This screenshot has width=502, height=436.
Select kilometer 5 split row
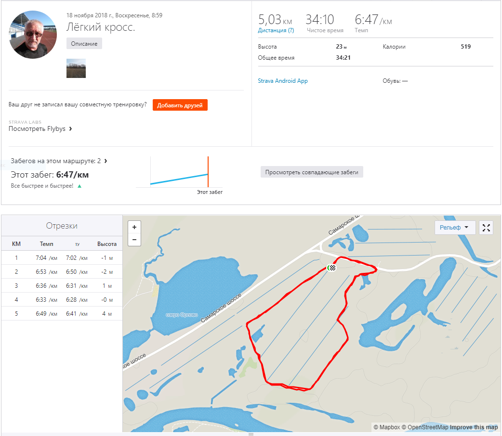pos(61,314)
